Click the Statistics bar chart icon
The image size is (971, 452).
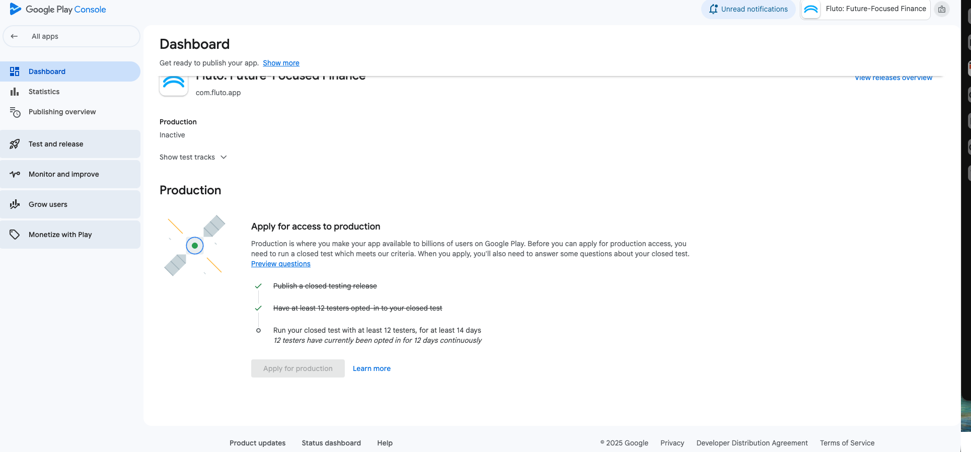click(15, 92)
